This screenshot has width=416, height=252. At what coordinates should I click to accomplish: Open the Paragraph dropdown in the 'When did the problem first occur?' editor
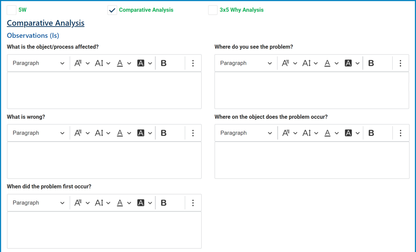(38, 203)
